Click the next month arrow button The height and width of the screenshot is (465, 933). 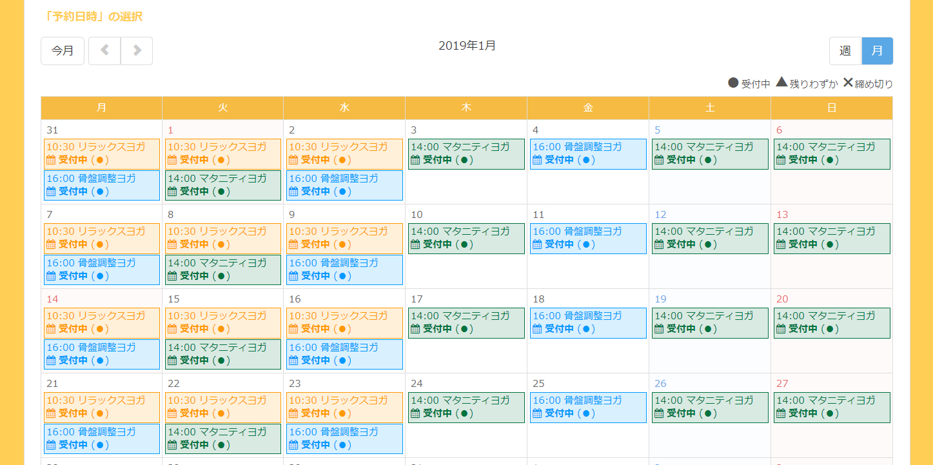click(137, 51)
